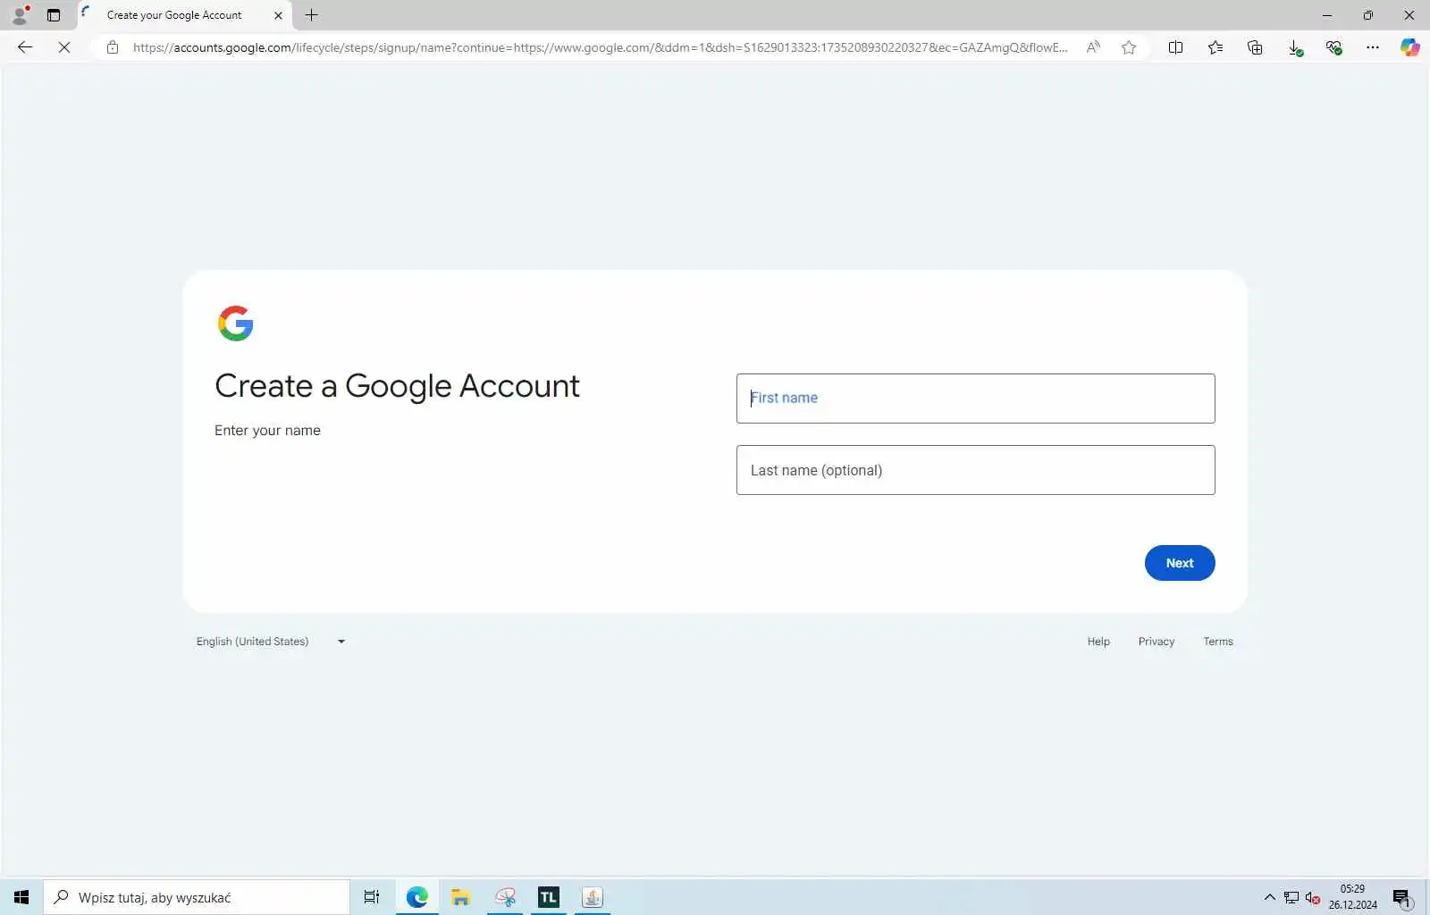
Task: Open Task View
Action: tap(372, 897)
